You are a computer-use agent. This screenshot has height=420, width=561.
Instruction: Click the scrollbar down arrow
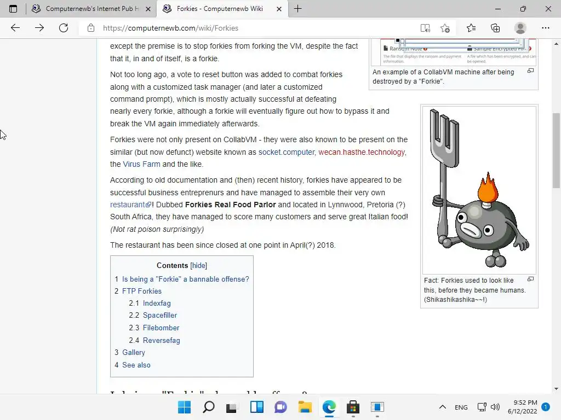pyautogui.click(x=556, y=389)
